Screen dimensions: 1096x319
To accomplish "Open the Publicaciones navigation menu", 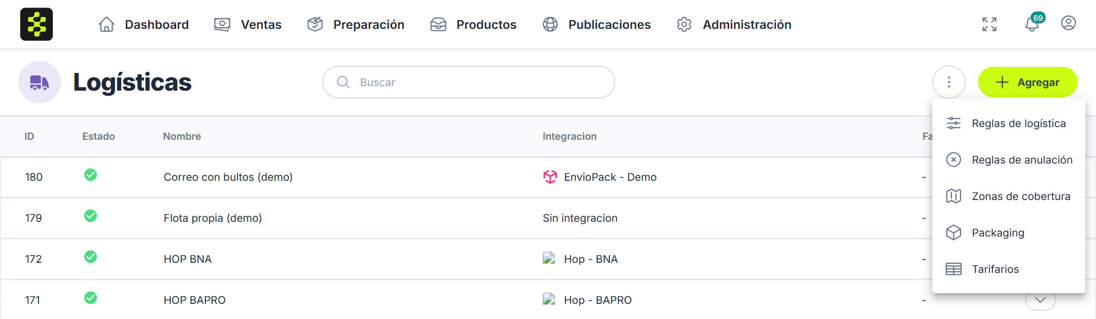I will coord(596,24).
